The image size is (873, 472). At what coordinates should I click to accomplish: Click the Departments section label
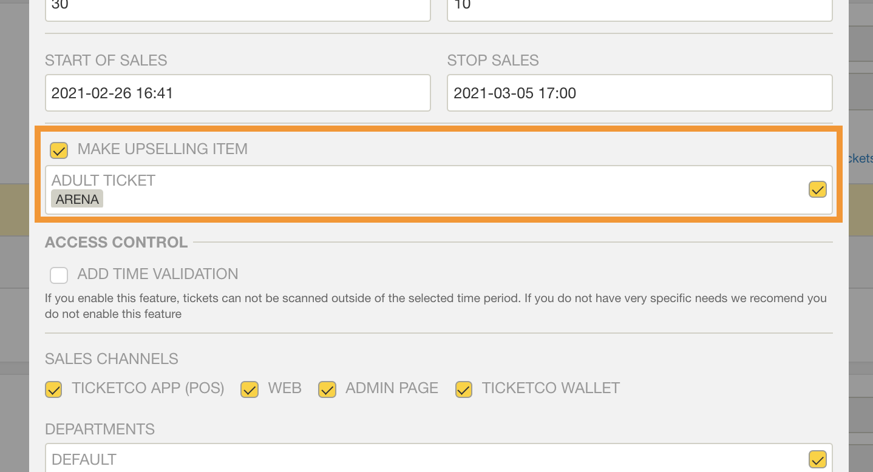coord(100,429)
